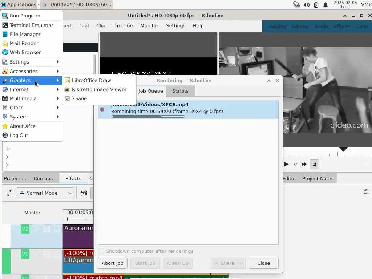The height and width of the screenshot is (279, 372).
Task: Click the Master track button
Action: tap(32, 213)
